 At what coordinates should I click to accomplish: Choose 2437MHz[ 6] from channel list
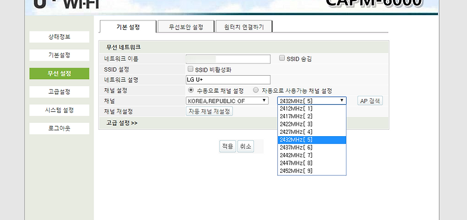(312, 148)
